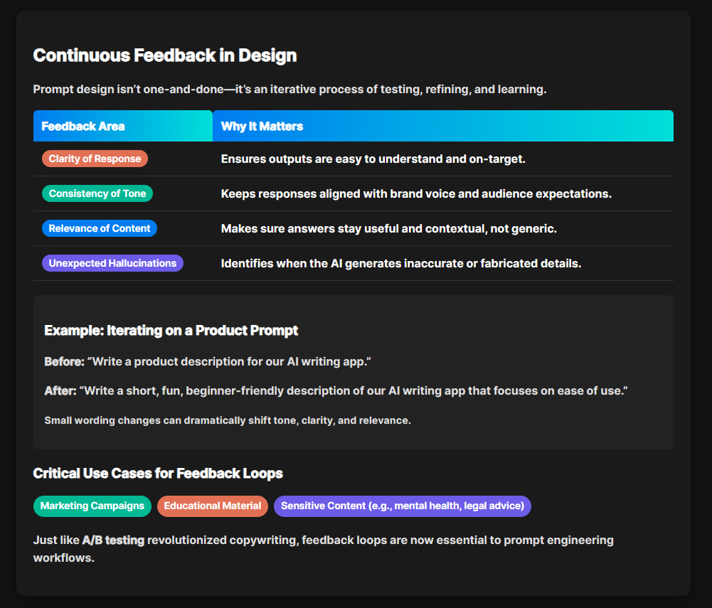Click the text about outputs easy to understand
Image resolution: width=712 pixels, height=608 pixels.
tap(373, 159)
